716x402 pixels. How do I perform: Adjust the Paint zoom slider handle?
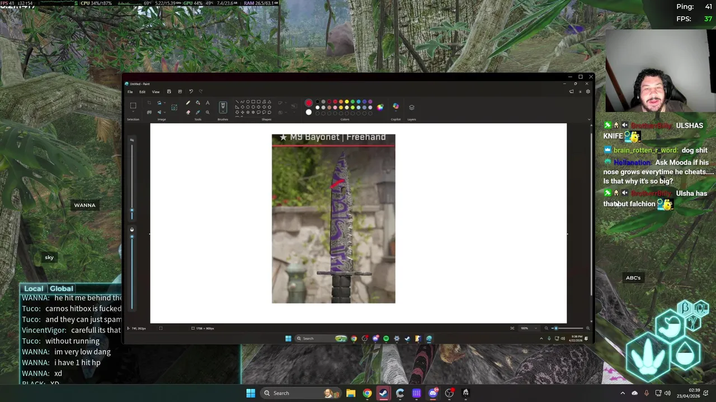tap(555, 328)
